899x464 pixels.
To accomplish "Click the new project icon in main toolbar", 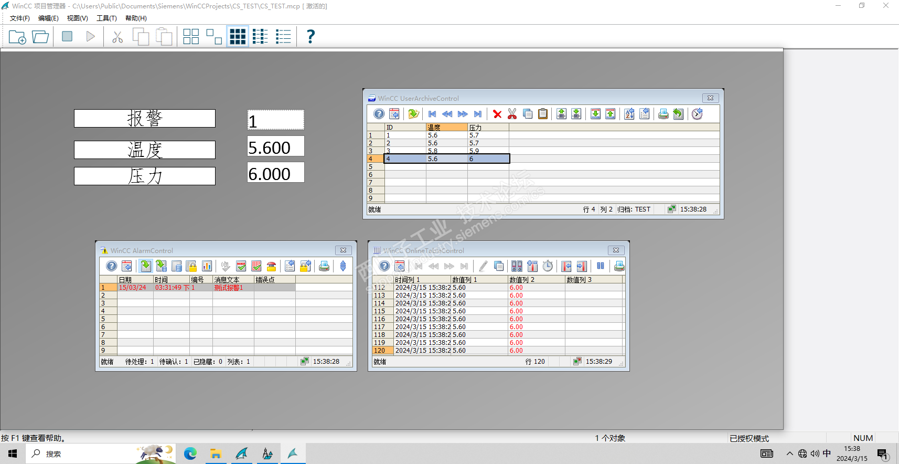I will click(x=17, y=37).
